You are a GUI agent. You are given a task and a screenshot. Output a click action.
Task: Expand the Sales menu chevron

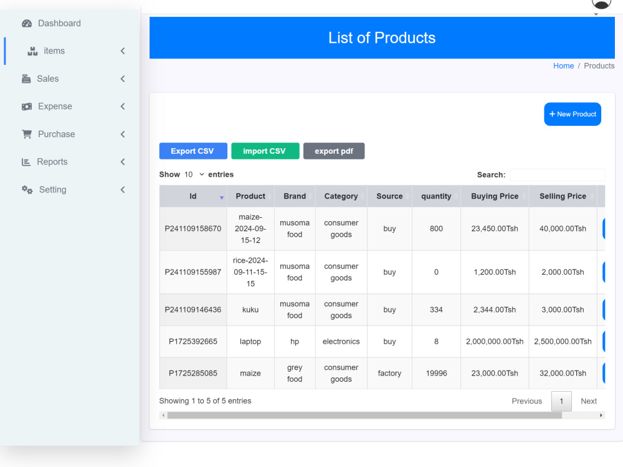(x=123, y=78)
